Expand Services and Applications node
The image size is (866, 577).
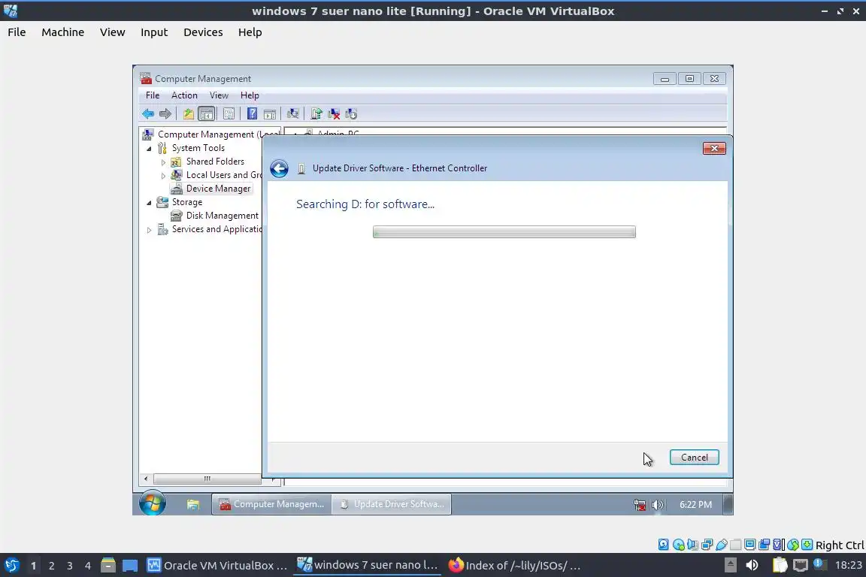[x=149, y=230]
